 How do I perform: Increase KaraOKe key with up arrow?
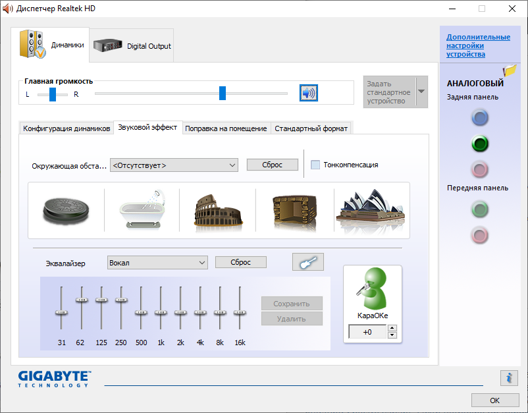[392, 328]
